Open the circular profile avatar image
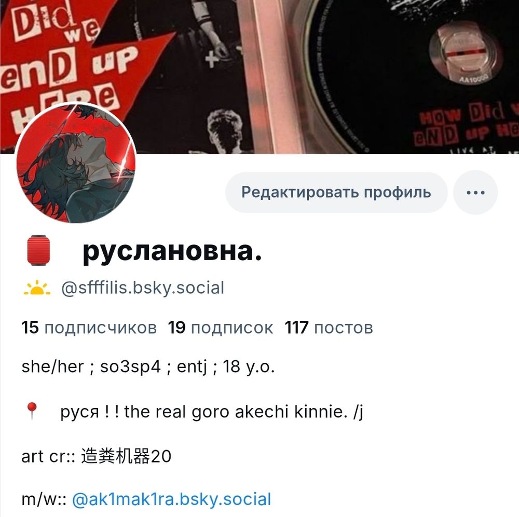The image size is (519, 517). pyautogui.click(x=76, y=162)
